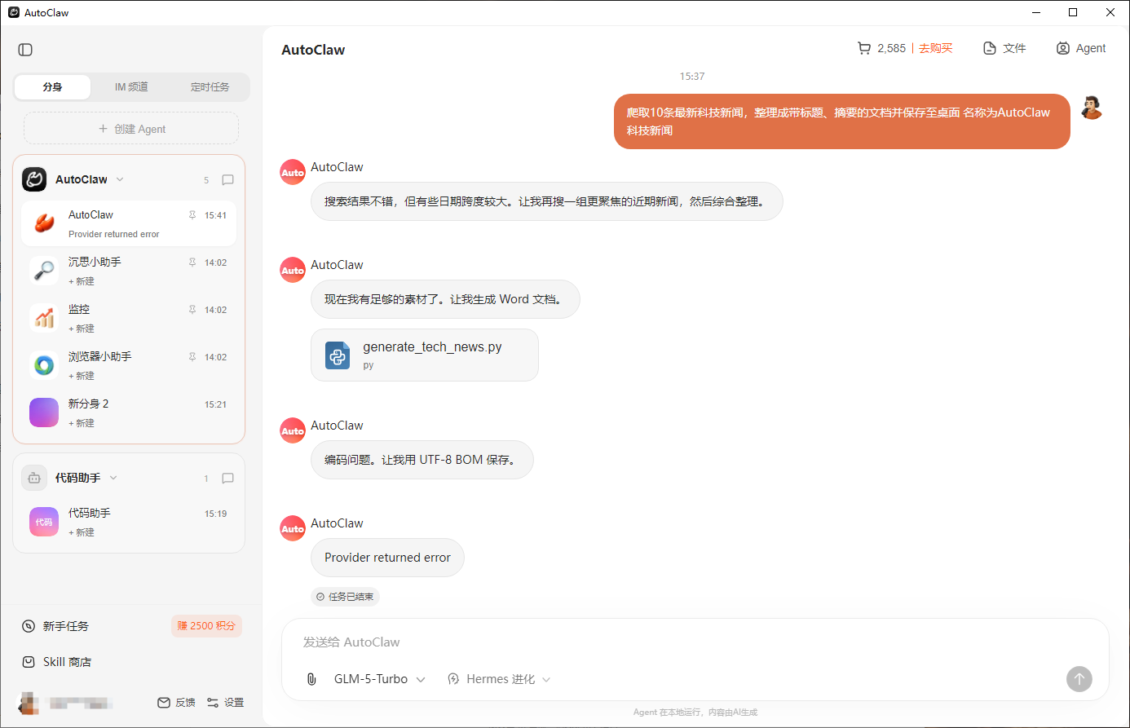Click the purple avatar of 新分身 2

[44, 413]
